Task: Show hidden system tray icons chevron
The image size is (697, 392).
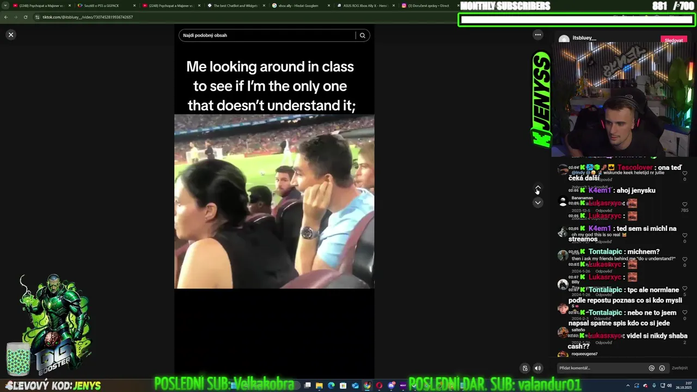Action: 628,385
